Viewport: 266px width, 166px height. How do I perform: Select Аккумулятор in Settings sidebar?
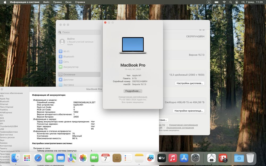pyautogui.click(x=79, y=67)
